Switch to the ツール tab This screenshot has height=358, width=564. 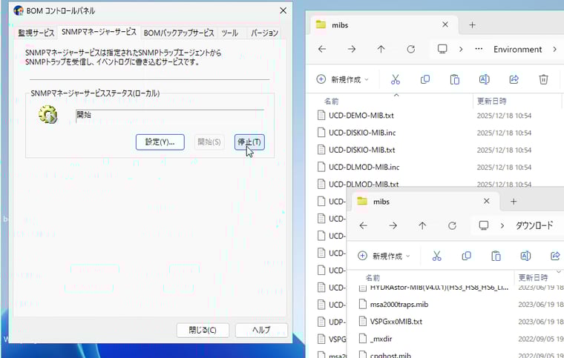pyautogui.click(x=229, y=33)
